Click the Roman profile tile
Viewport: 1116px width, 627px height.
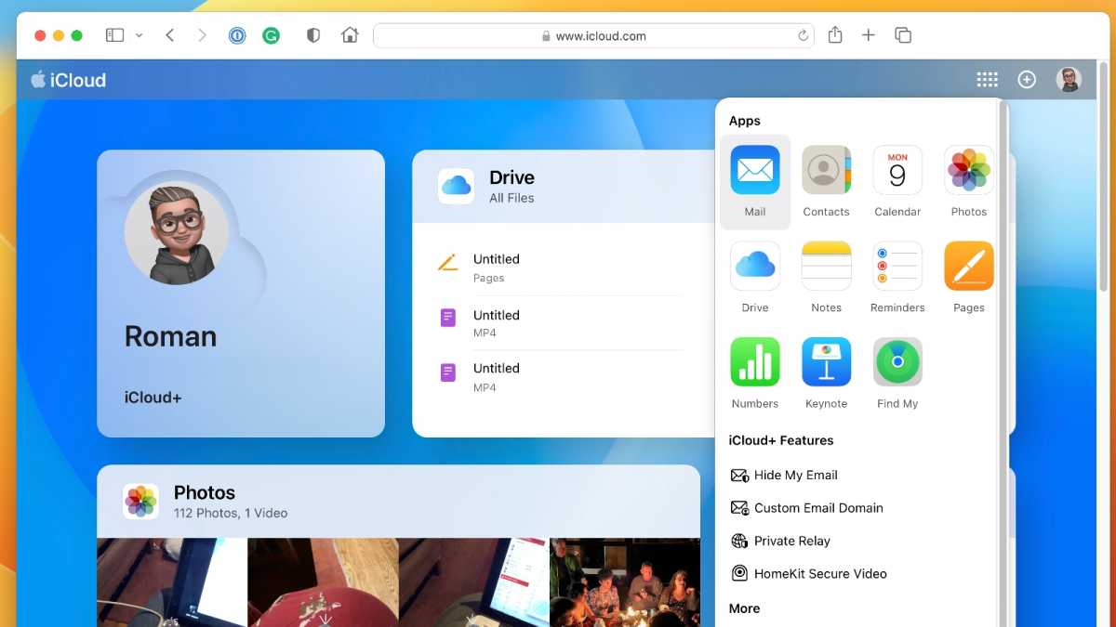(241, 294)
